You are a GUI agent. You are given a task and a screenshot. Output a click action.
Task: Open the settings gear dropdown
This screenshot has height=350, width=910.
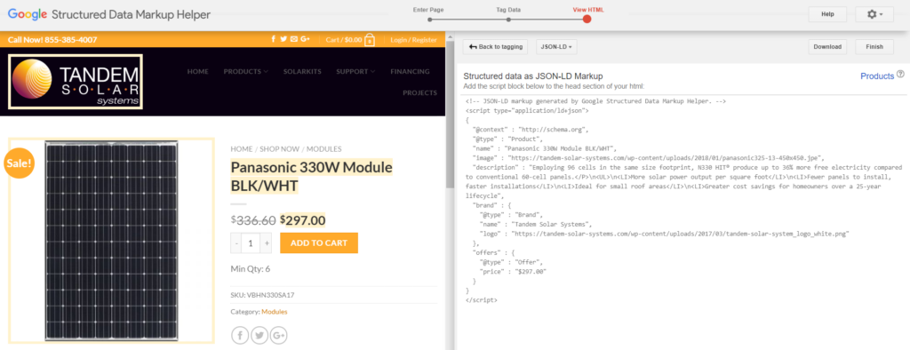[874, 14]
